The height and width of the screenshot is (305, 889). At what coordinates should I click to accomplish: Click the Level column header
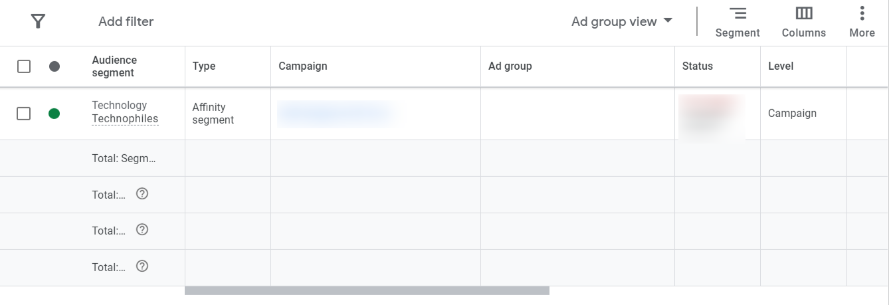point(781,66)
